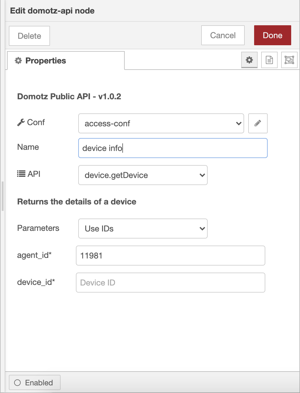This screenshot has width=300, height=393.
Task: Click the device_id* label
Action: (36, 282)
